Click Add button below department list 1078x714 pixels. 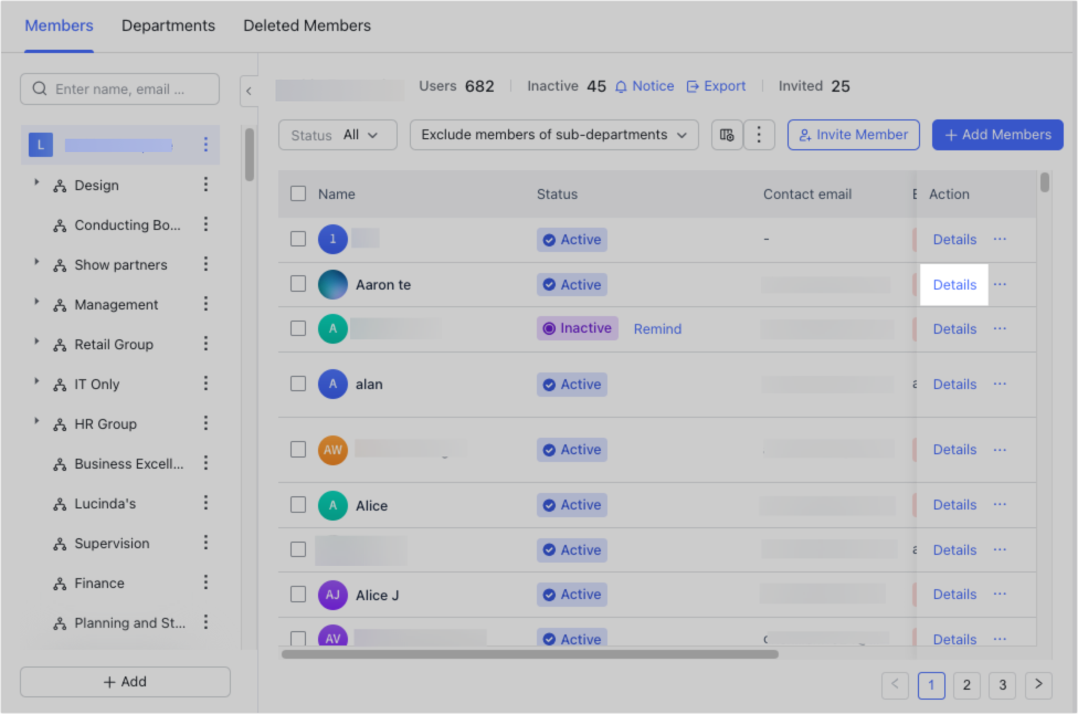125,682
